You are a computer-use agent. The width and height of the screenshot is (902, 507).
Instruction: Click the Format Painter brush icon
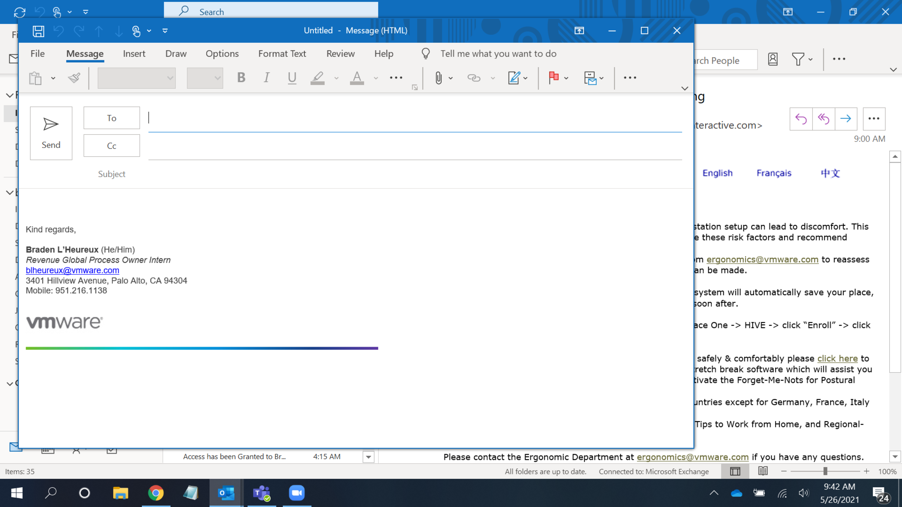pos(74,78)
